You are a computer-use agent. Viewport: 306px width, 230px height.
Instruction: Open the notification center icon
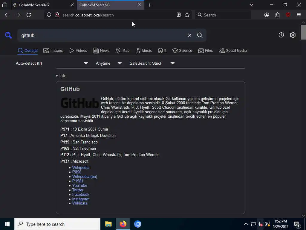[x=297, y=224]
